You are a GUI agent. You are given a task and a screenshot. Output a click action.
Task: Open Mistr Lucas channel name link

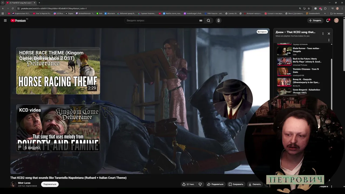tap(24, 183)
